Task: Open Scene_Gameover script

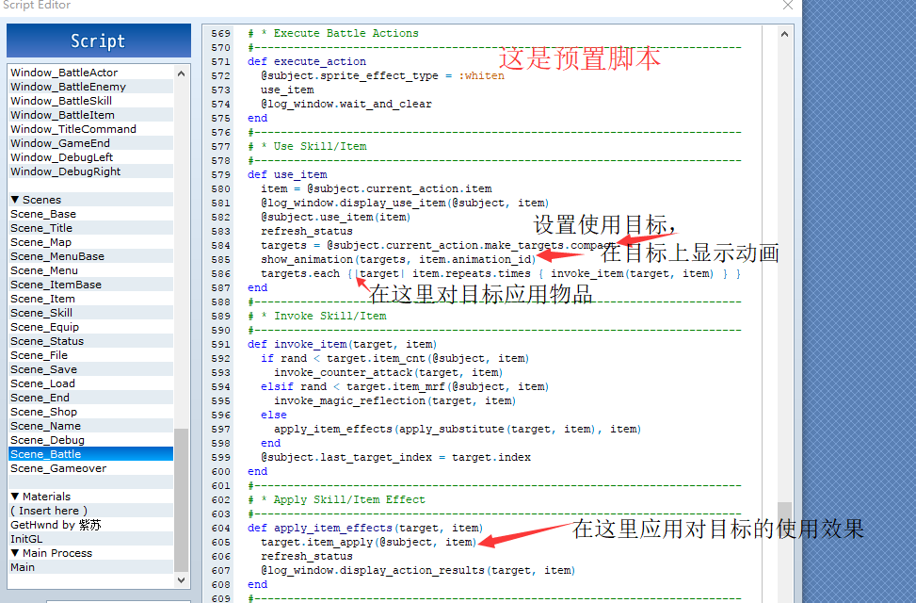Action: tap(91, 468)
